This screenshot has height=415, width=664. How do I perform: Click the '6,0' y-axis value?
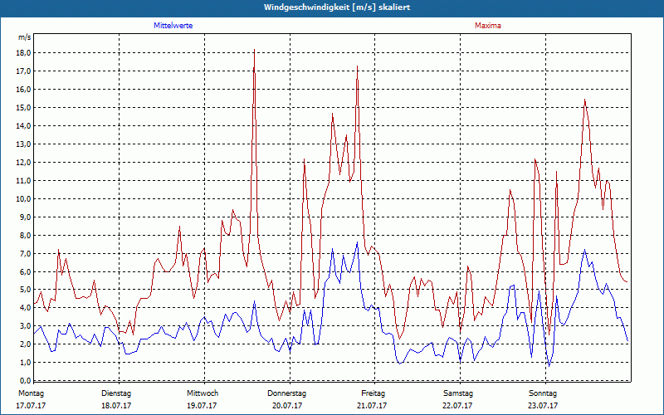point(25,272)
